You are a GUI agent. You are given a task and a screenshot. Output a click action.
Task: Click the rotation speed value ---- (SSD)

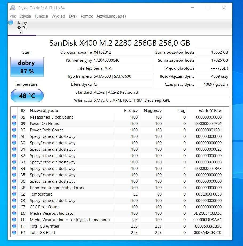213,68
